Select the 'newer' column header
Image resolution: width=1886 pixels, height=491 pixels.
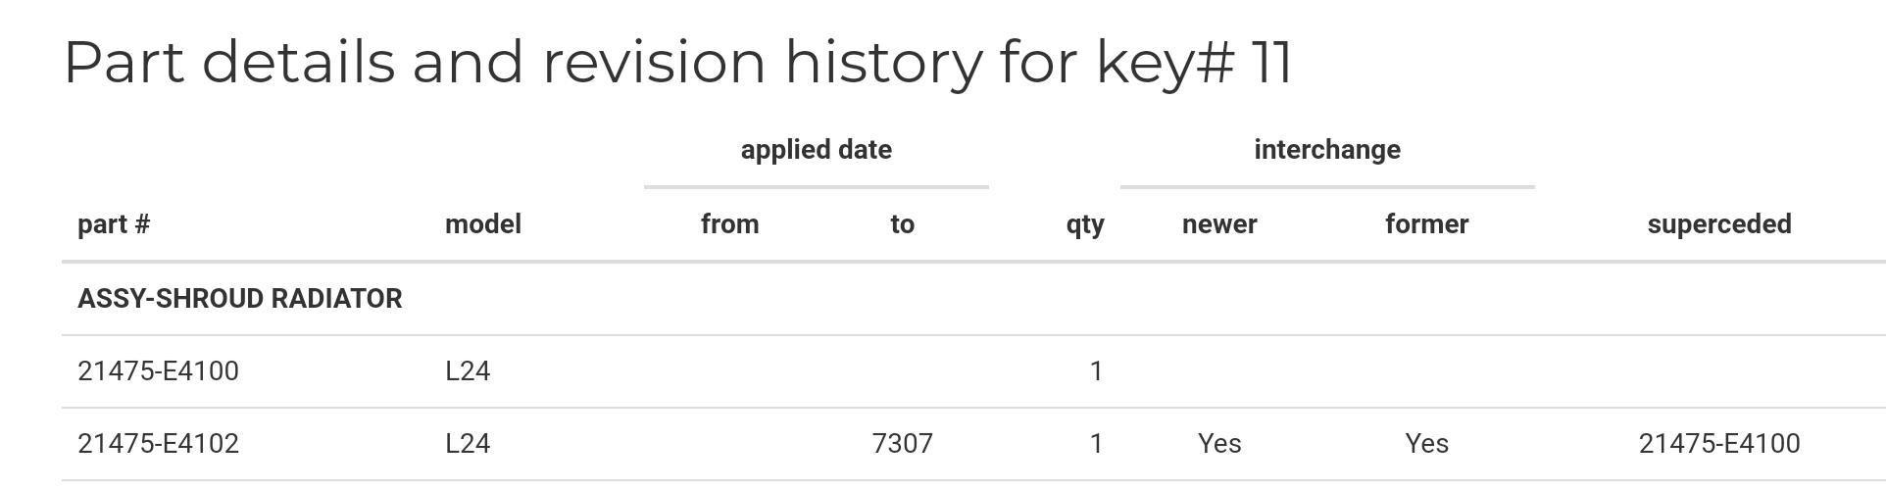1219,224
